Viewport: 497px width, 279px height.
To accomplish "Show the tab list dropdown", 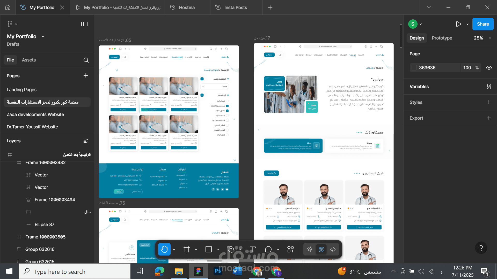I will coord(429,7).
